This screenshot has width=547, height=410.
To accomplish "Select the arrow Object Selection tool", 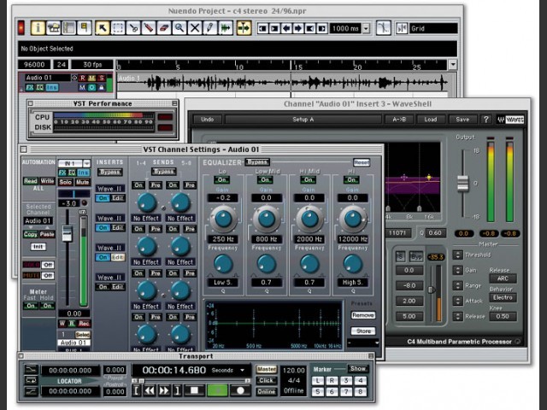I will tap(103, 28).
